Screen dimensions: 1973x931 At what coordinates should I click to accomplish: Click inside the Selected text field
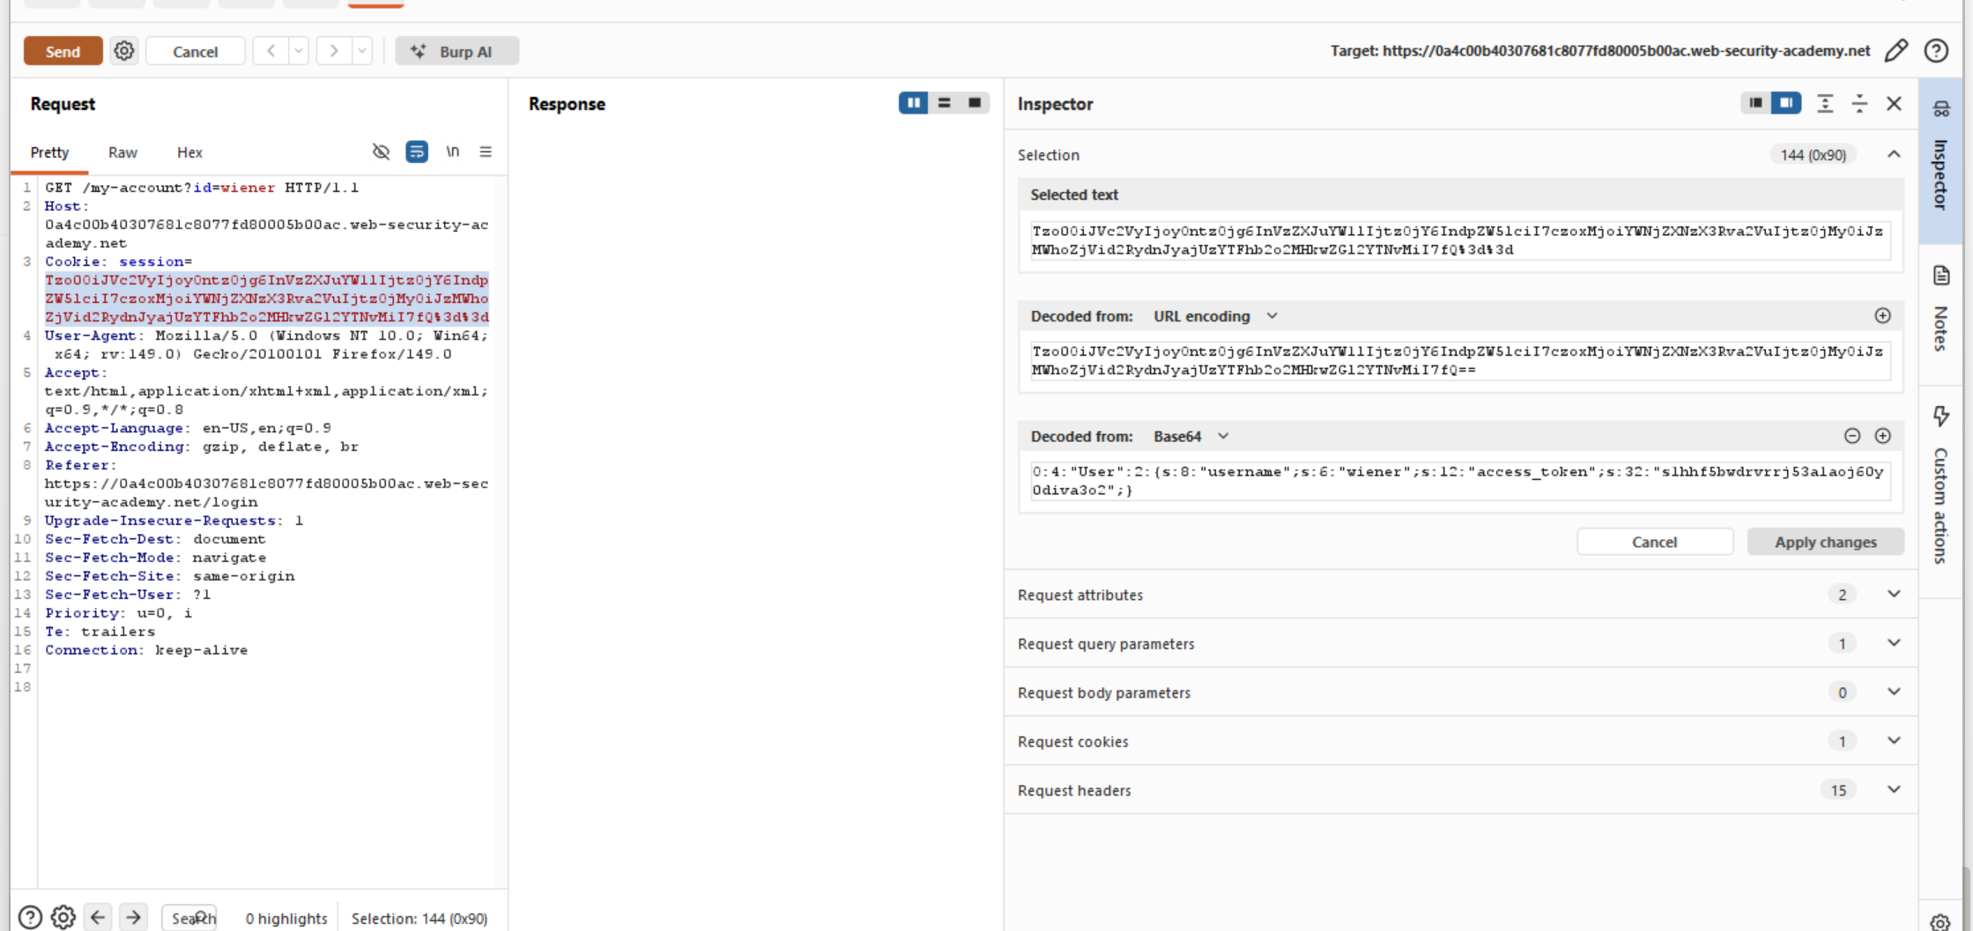pyautogui.click(x=1460, y=240)
